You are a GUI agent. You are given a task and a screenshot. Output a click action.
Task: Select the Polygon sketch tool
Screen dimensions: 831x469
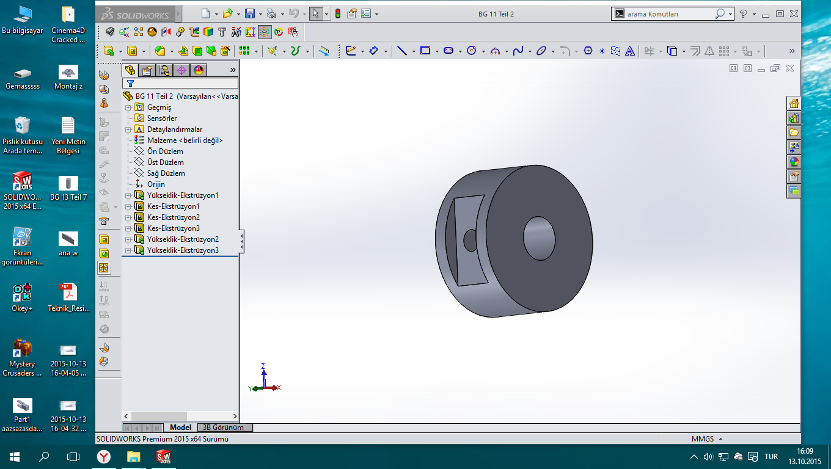[588, 51]
